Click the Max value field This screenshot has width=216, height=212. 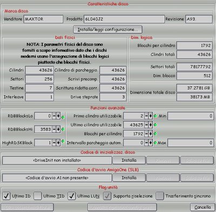click(x=191, y=143)
